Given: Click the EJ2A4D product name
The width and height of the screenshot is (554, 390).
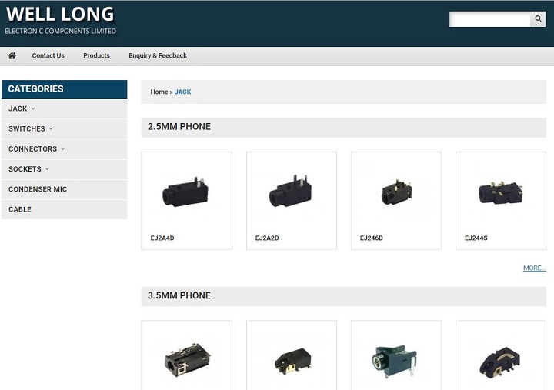Looking at the screenshot, I should pos(162,238).
